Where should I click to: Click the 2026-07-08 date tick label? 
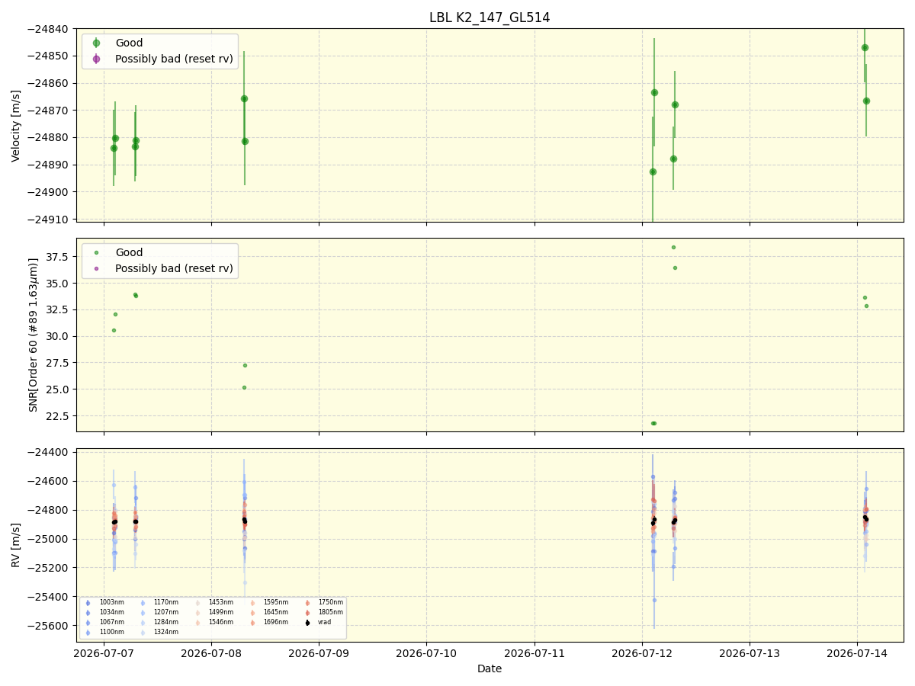[211, 653]
